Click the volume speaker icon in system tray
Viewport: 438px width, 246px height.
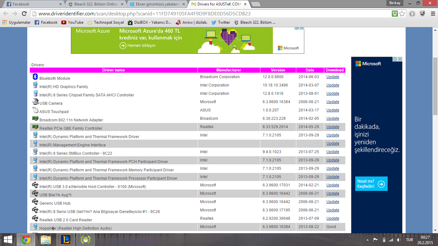click(399, 240)
